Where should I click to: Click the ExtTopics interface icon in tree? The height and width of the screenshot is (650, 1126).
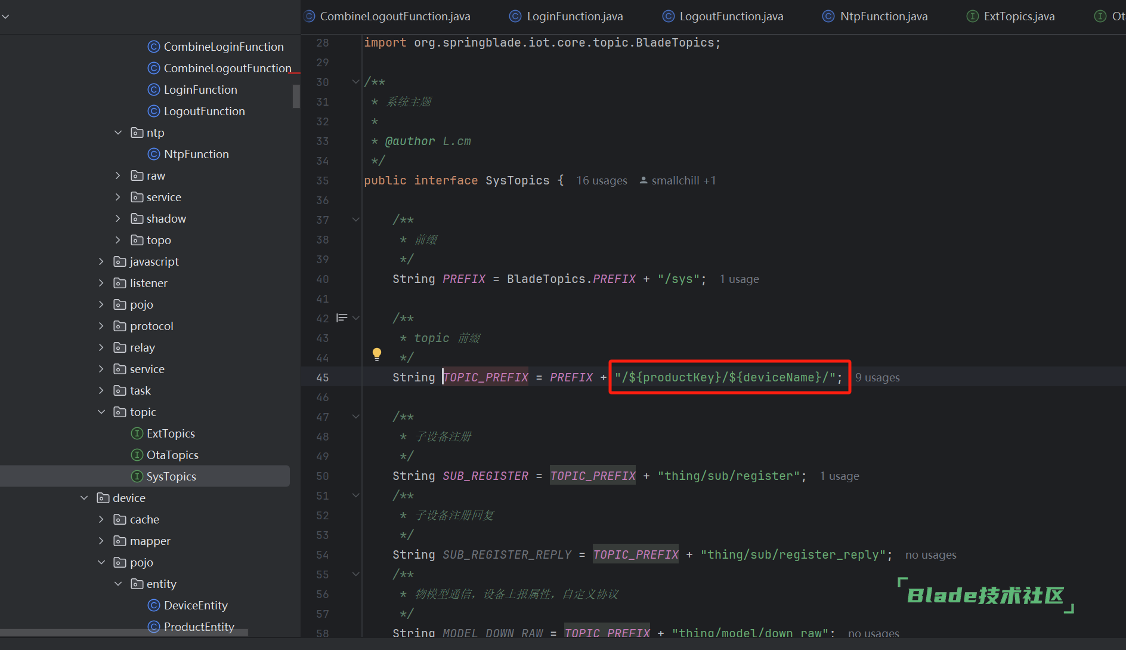[137, 433]
